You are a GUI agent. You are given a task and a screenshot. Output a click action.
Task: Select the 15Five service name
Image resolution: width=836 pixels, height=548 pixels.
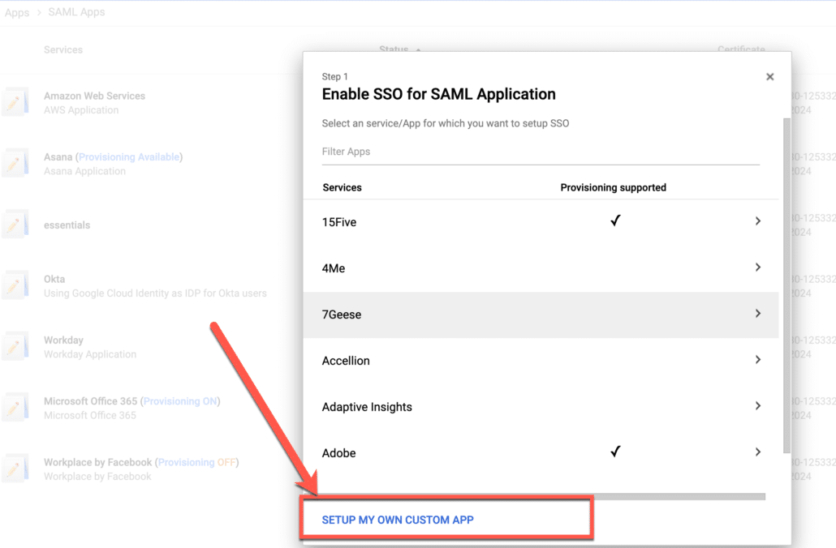339,222
